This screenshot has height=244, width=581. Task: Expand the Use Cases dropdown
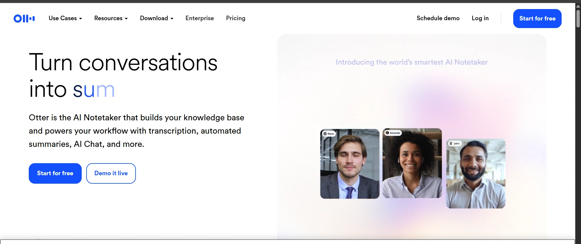click(65, 18)
